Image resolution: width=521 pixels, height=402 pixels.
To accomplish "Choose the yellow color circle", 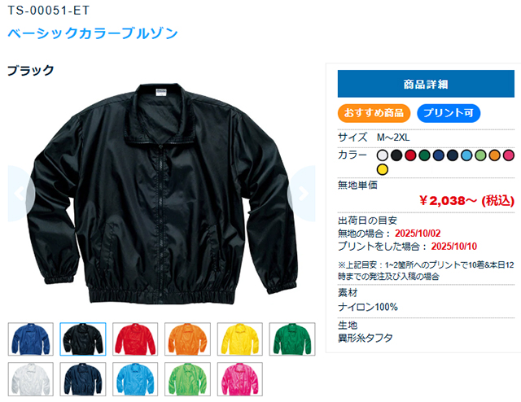I will [x=383, y=169].
